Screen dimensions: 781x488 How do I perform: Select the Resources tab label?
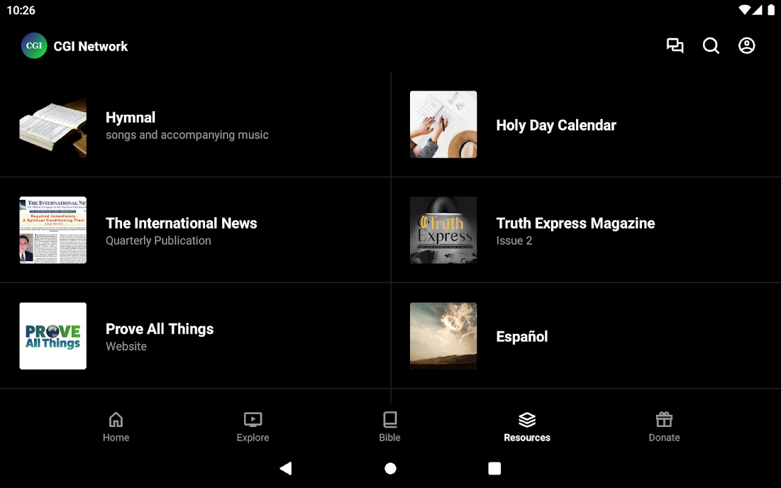point(527,437)
